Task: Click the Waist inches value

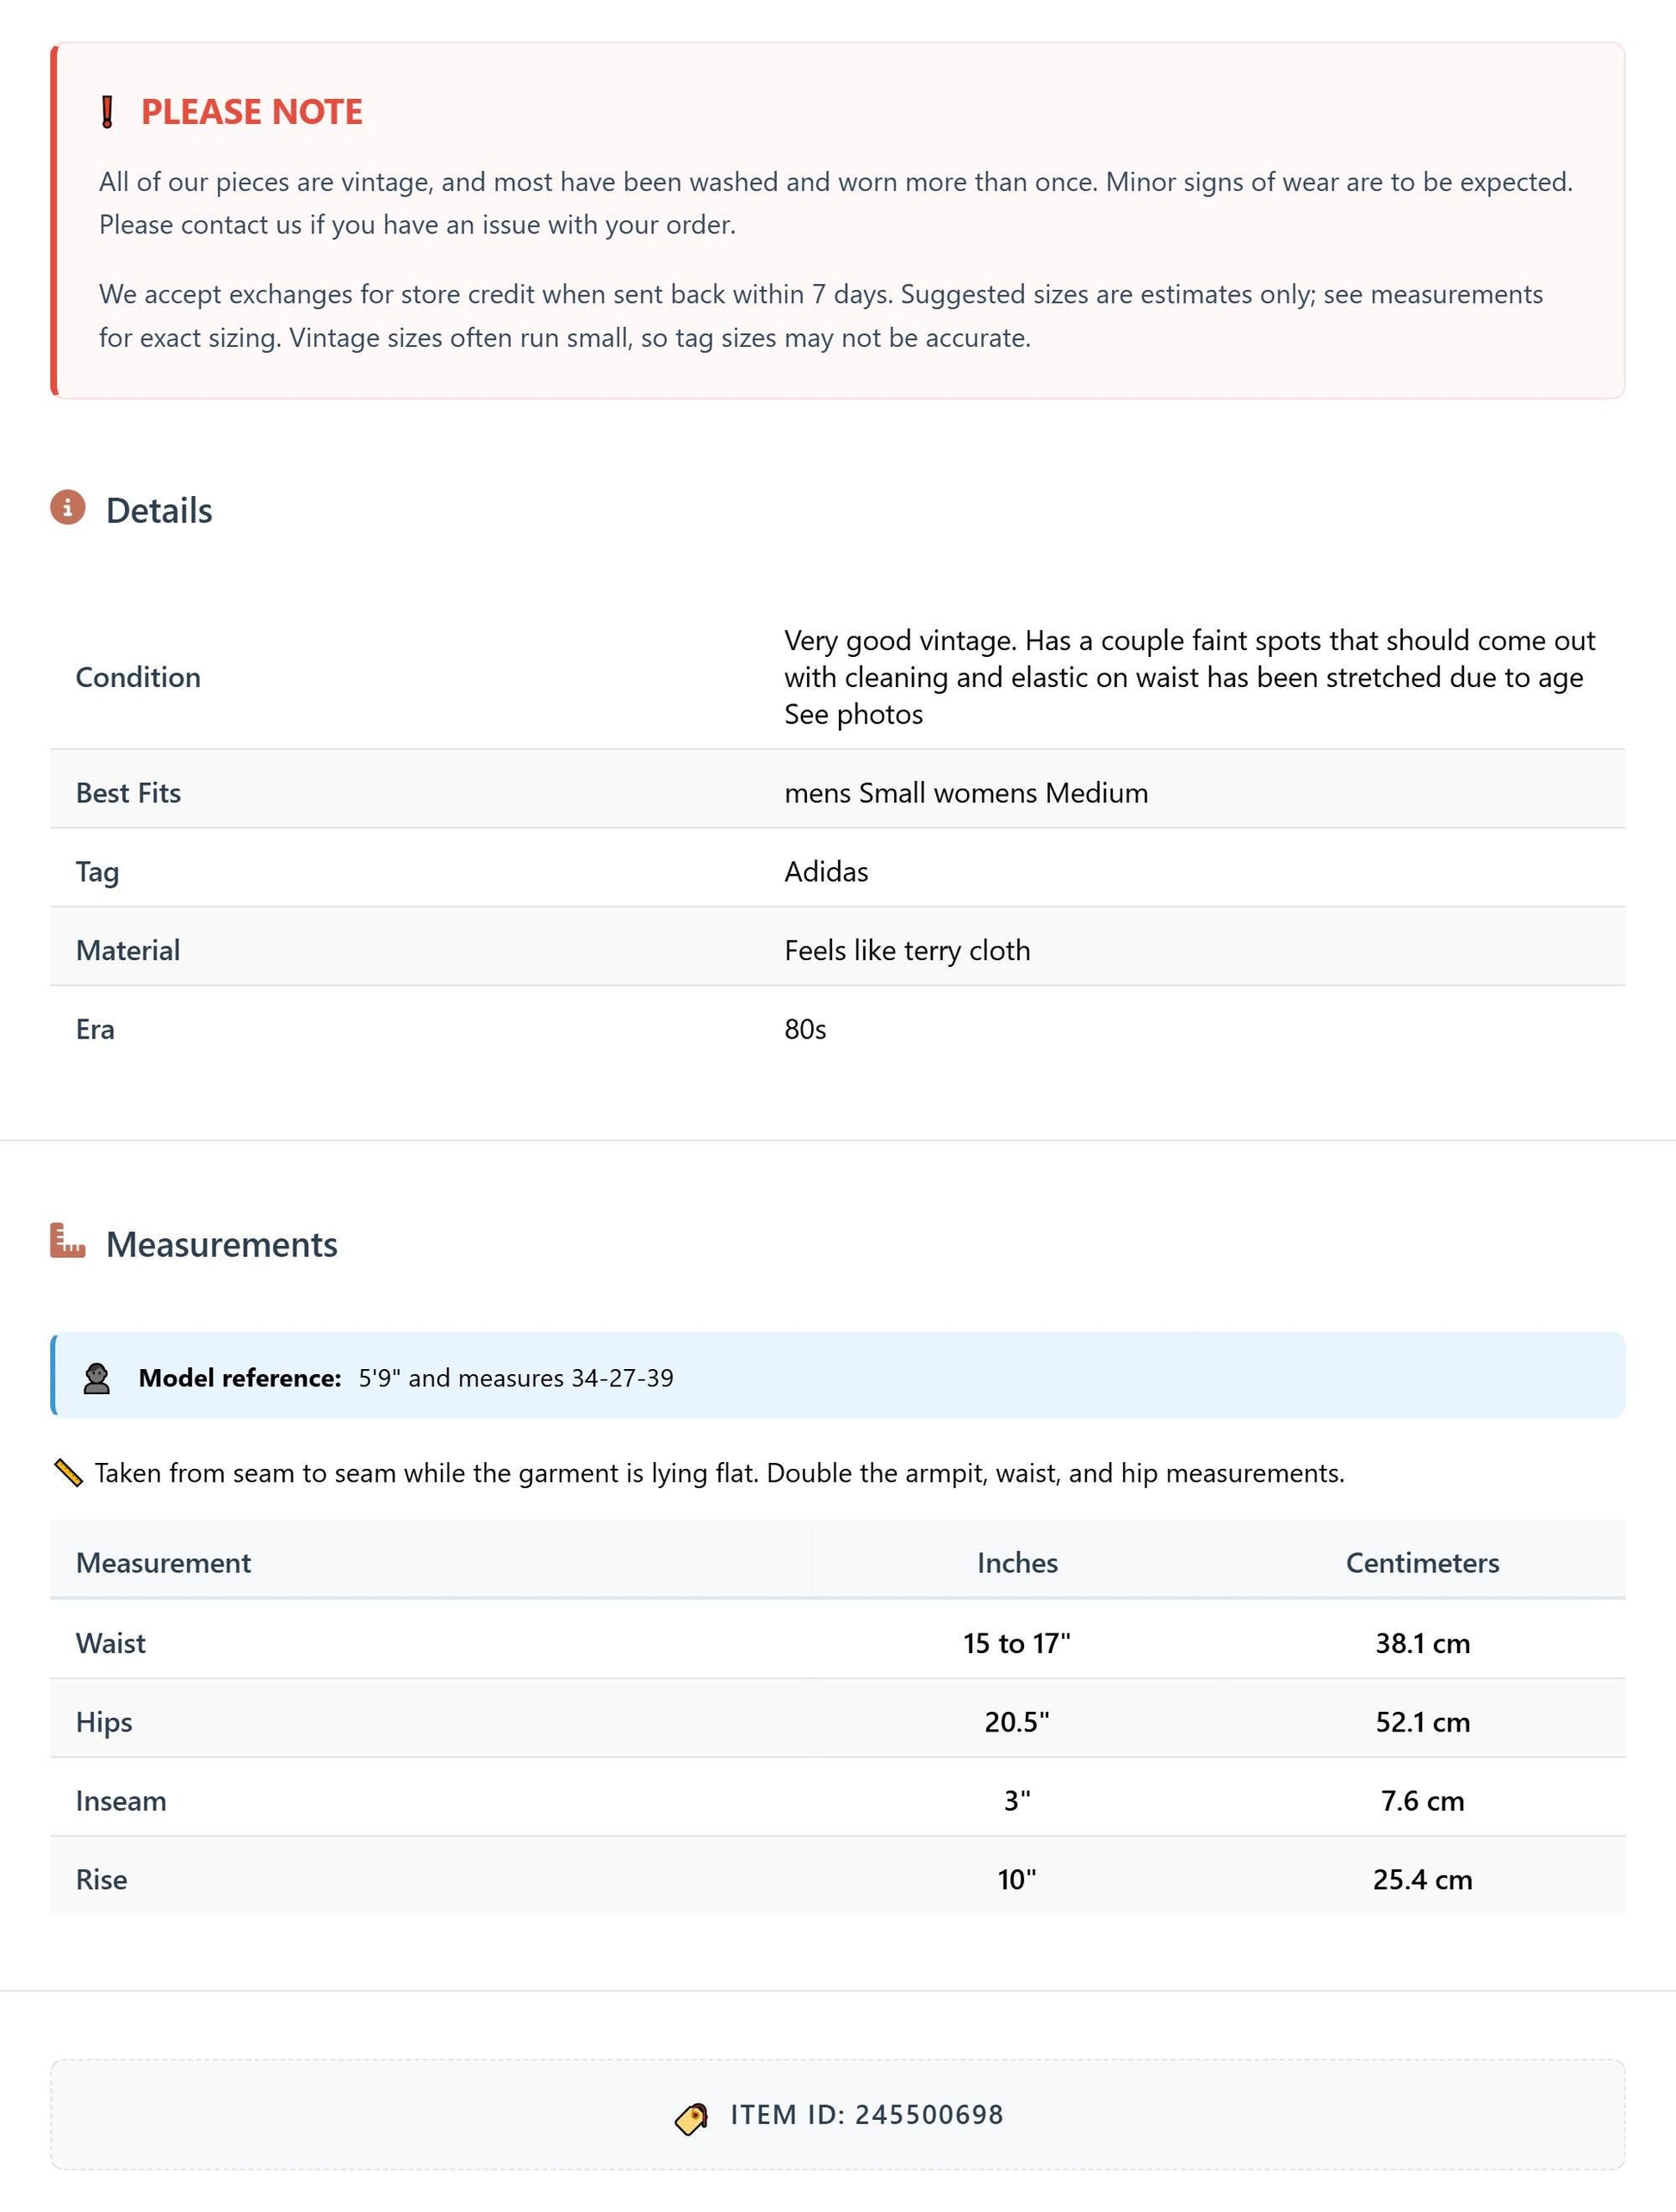Action: click(1017, 1643)
